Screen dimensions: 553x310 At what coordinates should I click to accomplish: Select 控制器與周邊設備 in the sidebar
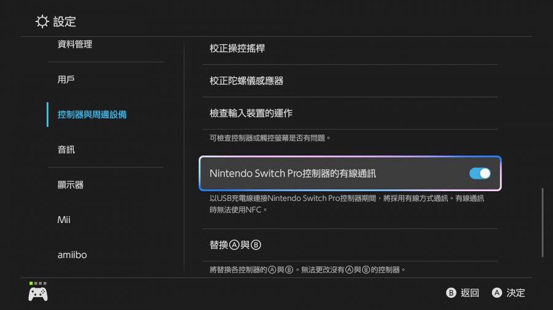pos(92,115)
